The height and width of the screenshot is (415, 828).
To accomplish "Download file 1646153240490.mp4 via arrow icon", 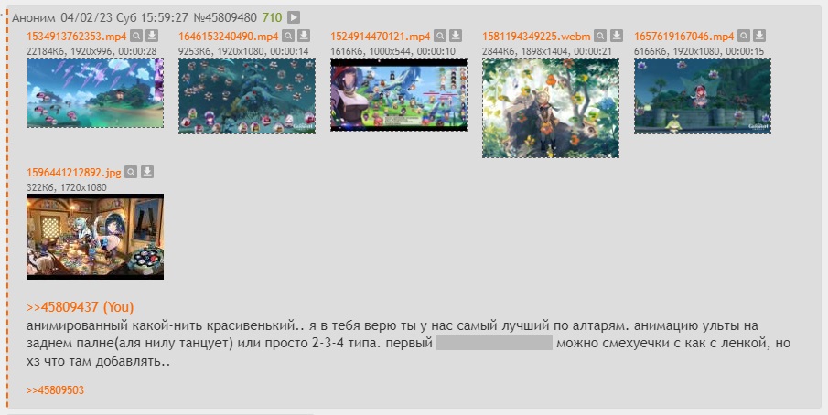I will (x=304, y=36).
